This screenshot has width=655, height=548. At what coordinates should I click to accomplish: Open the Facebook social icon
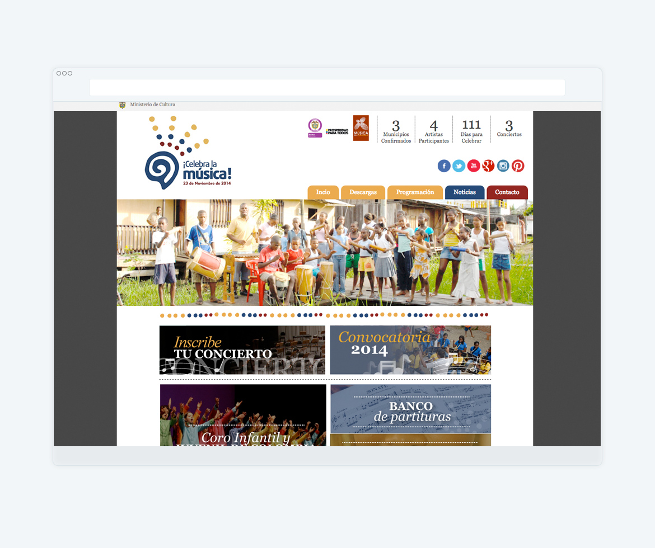[444, 166]
